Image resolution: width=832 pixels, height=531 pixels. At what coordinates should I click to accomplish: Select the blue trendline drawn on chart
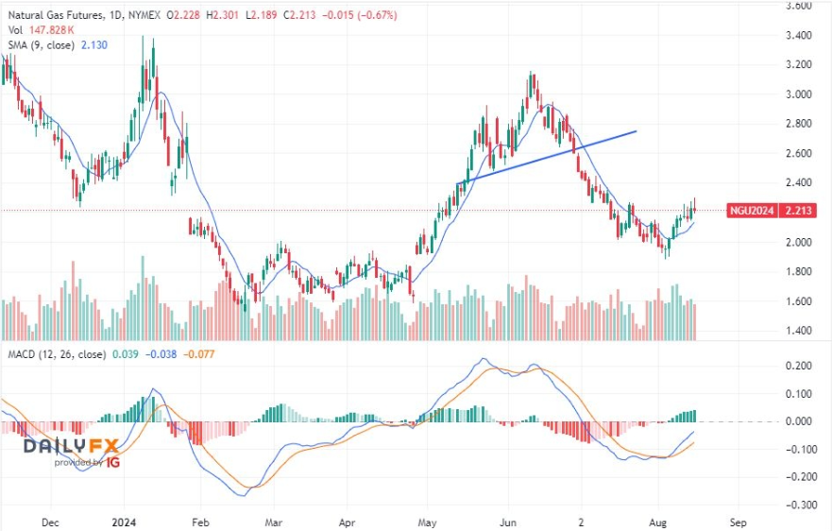pos(547,157)
